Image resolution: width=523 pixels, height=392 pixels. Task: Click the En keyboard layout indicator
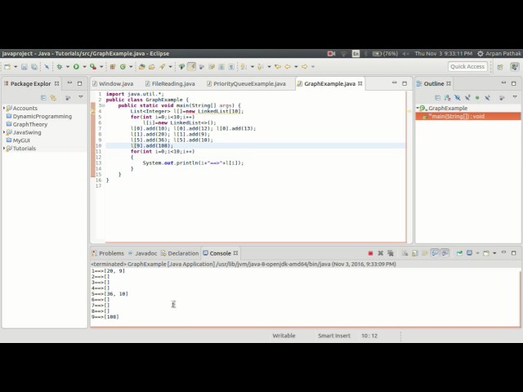point(356,54)
